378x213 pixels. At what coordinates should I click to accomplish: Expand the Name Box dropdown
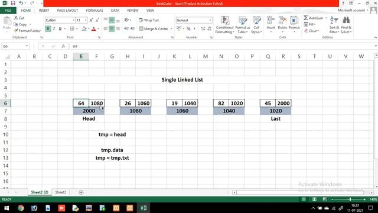tap(27, 46)
